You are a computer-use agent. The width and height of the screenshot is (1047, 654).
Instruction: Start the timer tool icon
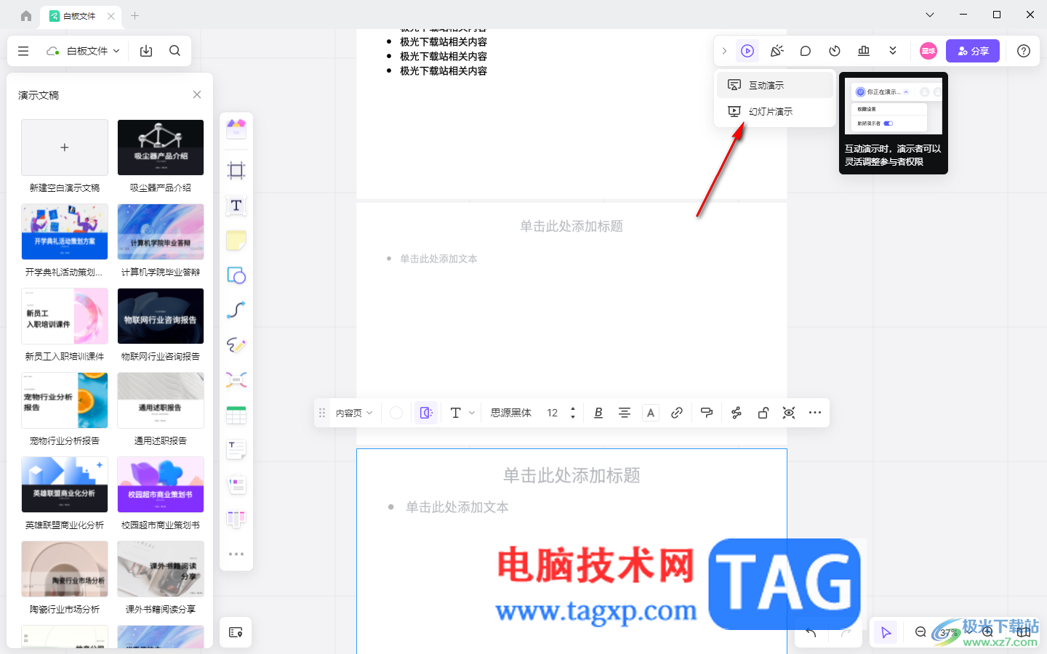(x=835, y=51)
